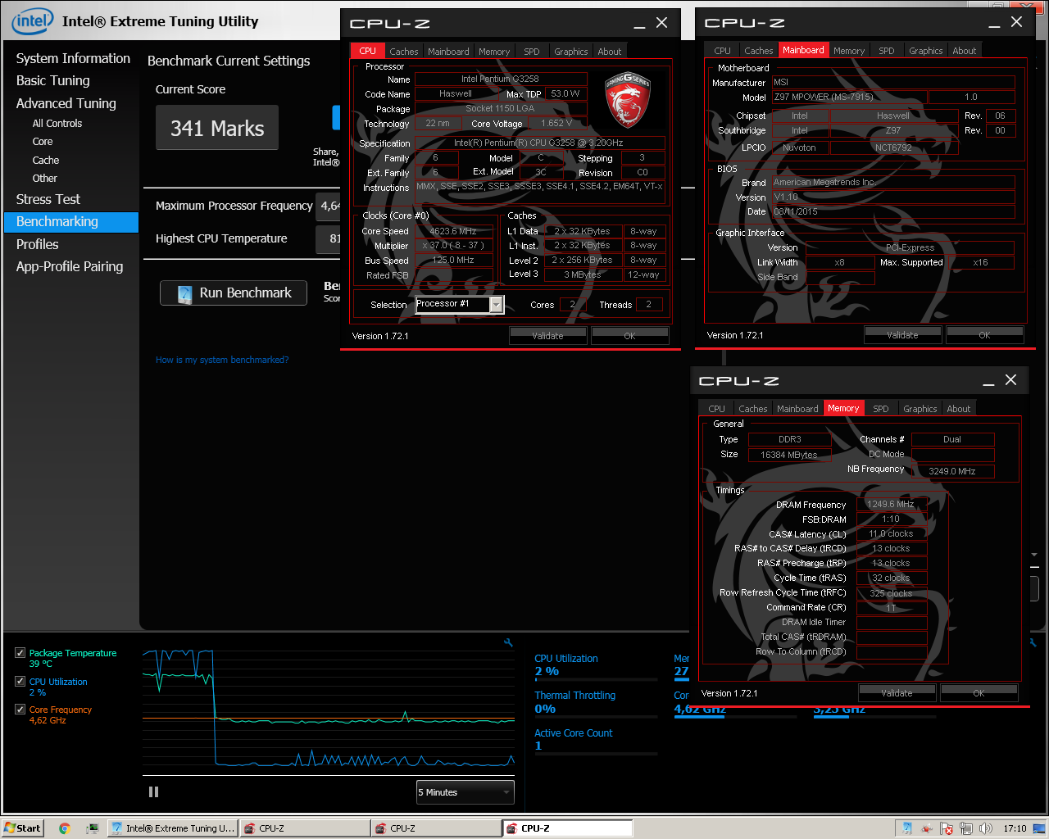The image size is (1049, 839).
Task: Pause the monitoring graph
Action: click(153, 791)
